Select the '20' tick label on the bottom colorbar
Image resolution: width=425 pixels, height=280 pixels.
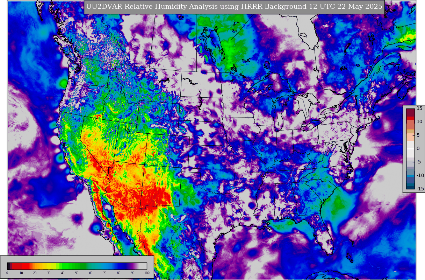pyautogui.click(x=35, y=273)
